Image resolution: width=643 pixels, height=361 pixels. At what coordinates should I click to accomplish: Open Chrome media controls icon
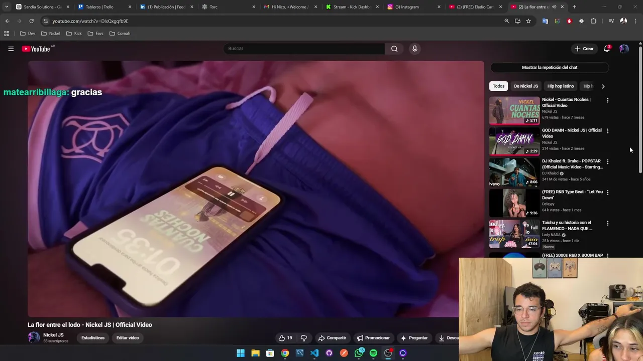pos(611,21)
